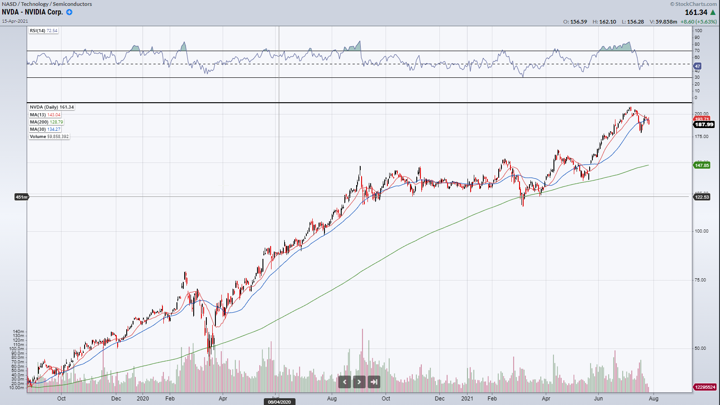Select the MA(30) 134.27 legend label
This screenshot has height=405, width=720.
45,129
